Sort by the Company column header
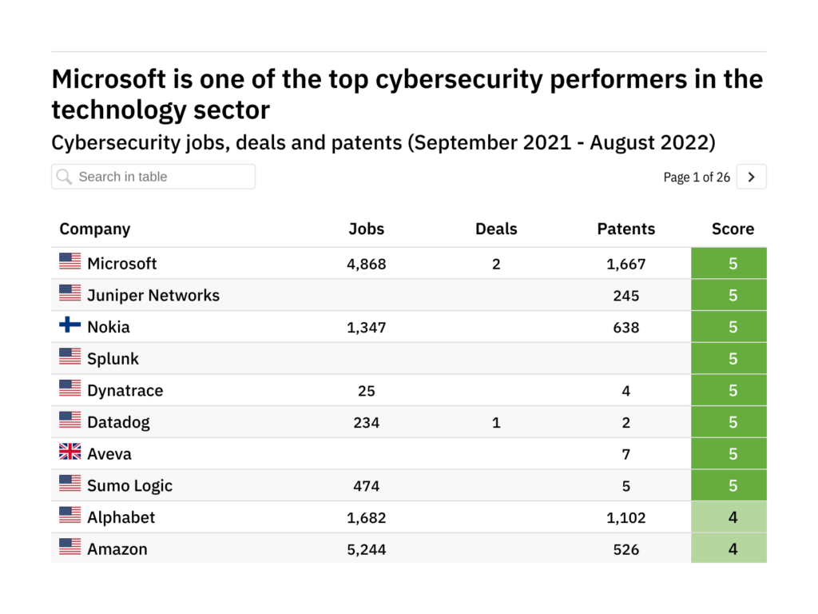Viewport: 818px width, 614px height. click(95, 229)
